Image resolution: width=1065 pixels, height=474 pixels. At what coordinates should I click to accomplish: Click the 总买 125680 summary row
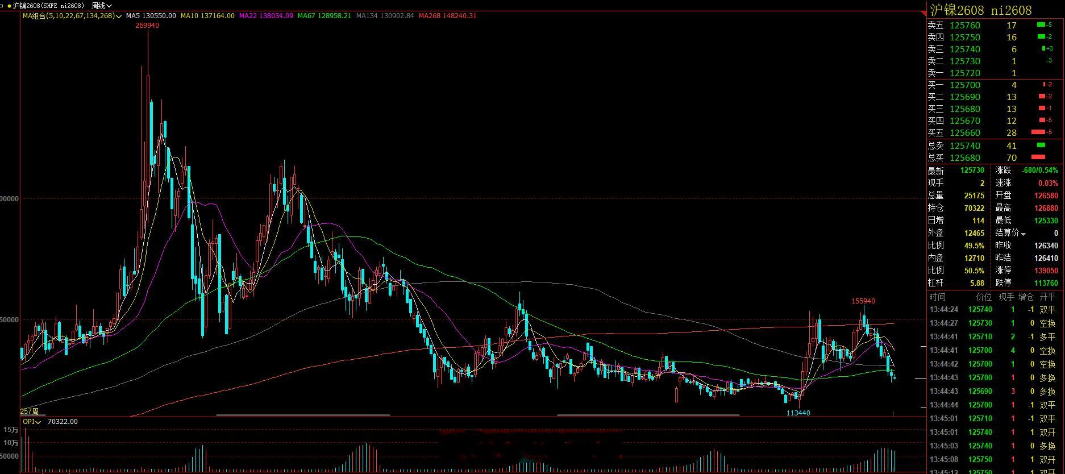[x=996, y=157]
